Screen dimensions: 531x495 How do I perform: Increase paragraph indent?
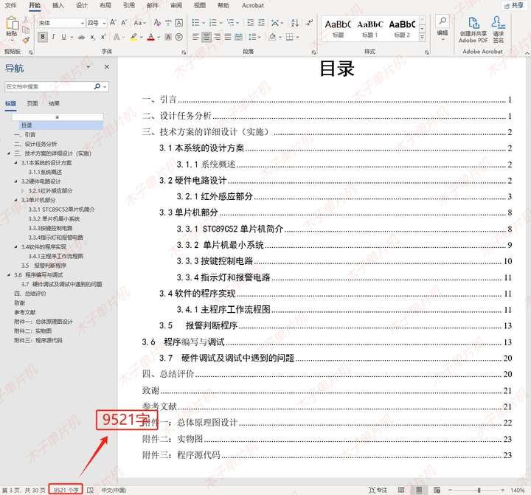(261, 23)
